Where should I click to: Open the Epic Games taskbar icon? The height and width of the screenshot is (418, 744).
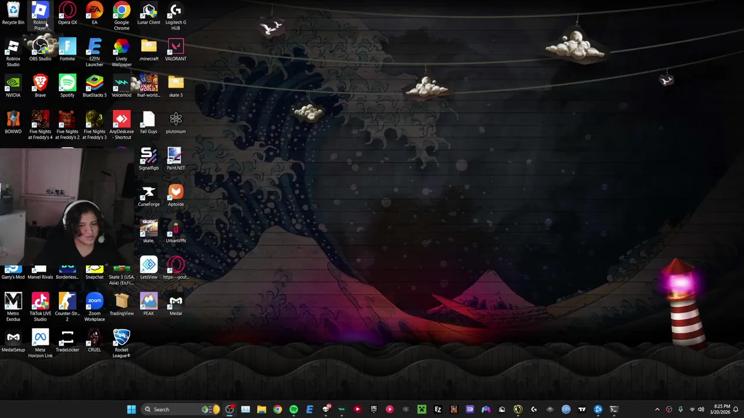pyautogui.click(x=374, y=409)
